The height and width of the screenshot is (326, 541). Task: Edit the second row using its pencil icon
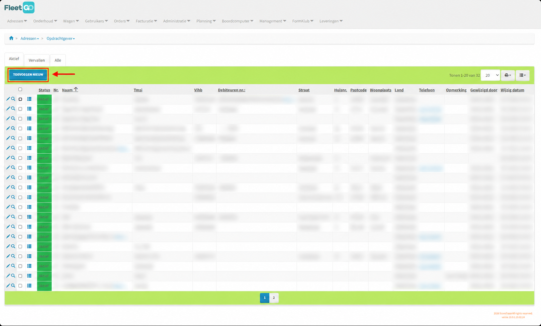(x=8, y=109)
